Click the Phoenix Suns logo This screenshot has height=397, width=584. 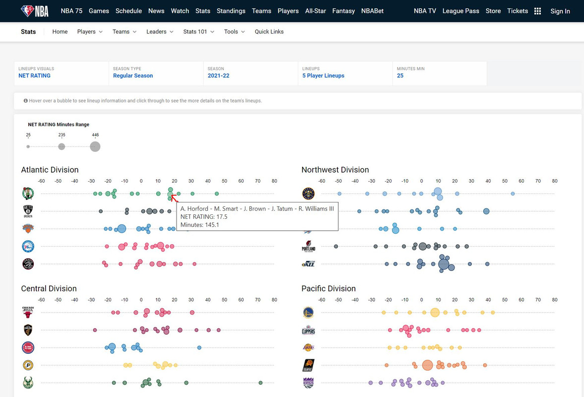309,365
